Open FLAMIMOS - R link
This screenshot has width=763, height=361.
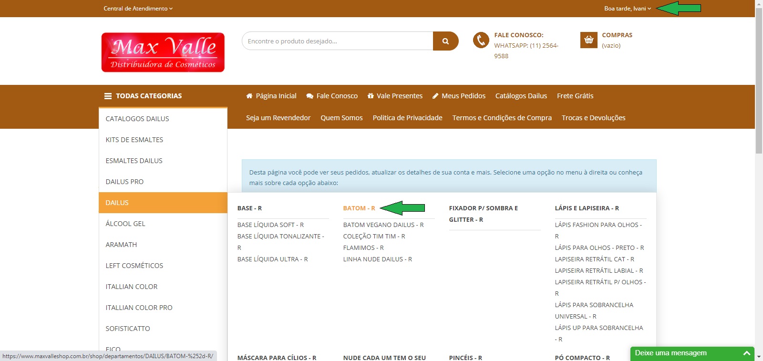pos(363,248)
